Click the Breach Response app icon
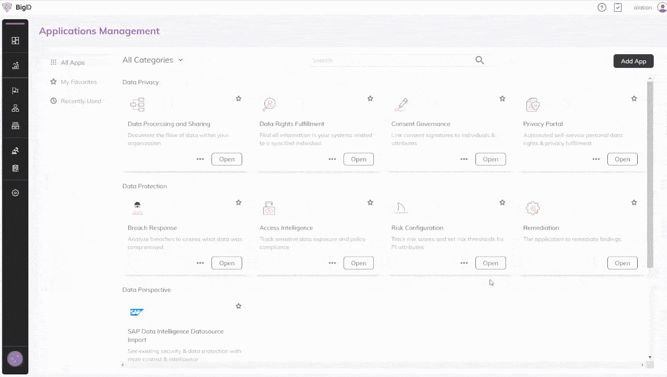This screenshot has height=377, width=667. tap(137, 208)
